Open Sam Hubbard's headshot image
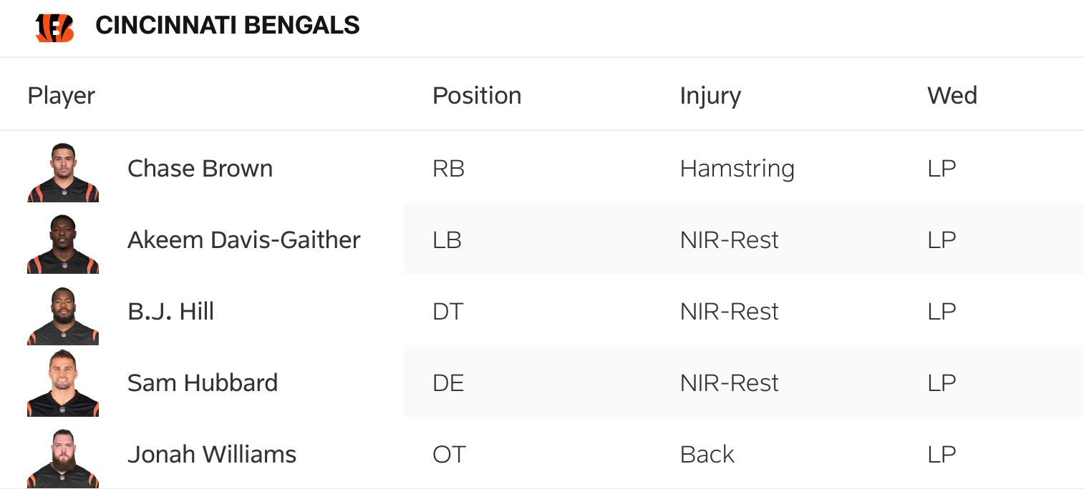1084x489 pixels. click(63, 383)
